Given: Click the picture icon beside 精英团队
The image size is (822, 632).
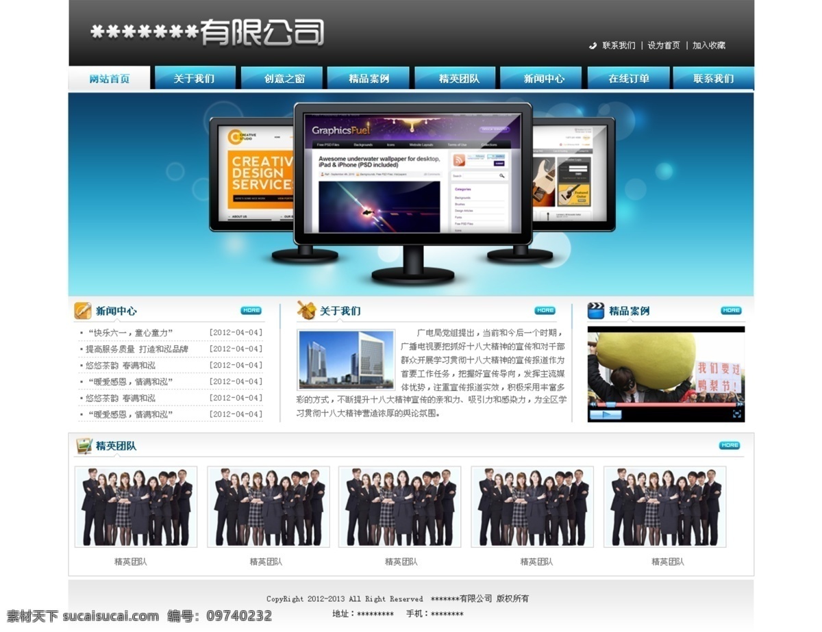Looking at the screenshot, I should pyautogui.click(x=84, y=446).
